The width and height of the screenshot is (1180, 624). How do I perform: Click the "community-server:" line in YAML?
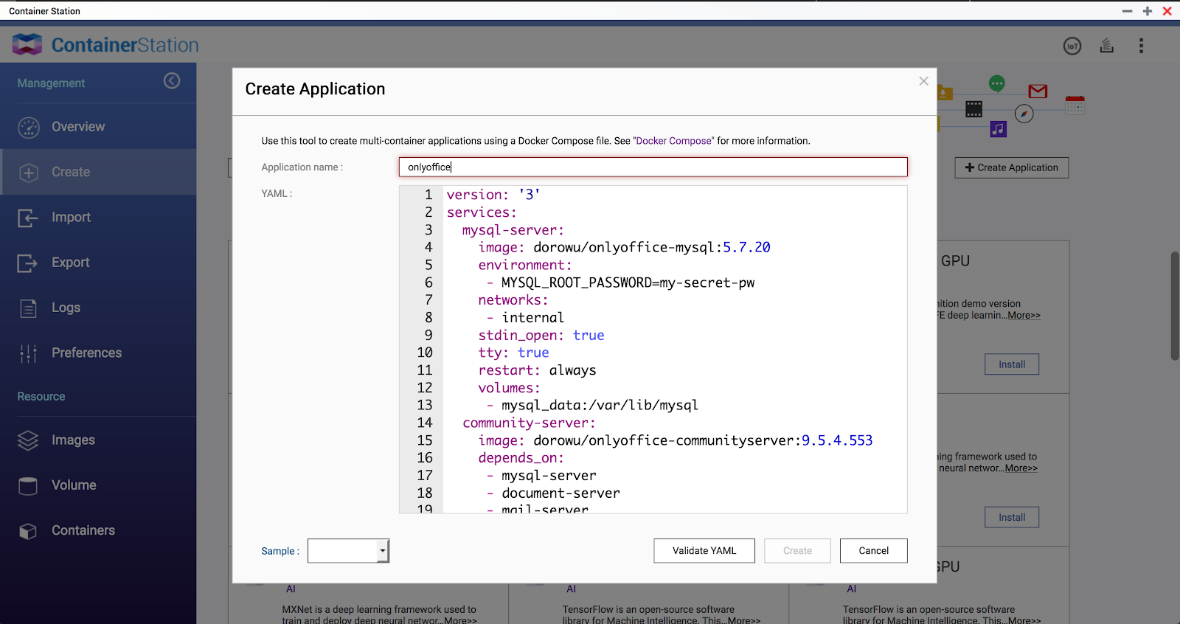(x=529, y=423)
